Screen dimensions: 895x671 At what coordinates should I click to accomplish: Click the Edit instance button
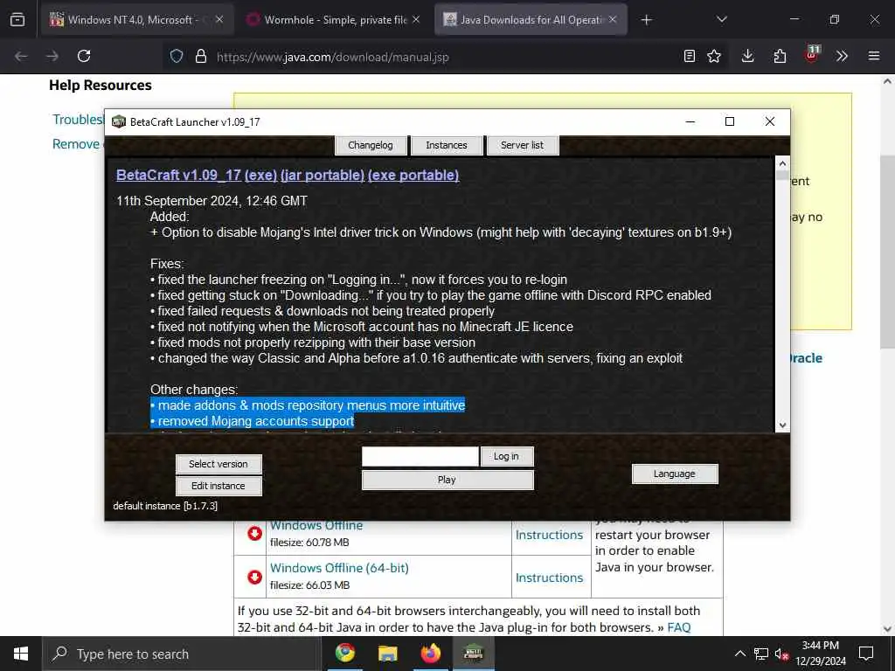219,486
